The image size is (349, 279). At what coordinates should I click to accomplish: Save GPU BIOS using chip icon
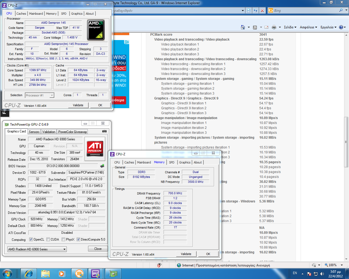[x=102, y=166]
